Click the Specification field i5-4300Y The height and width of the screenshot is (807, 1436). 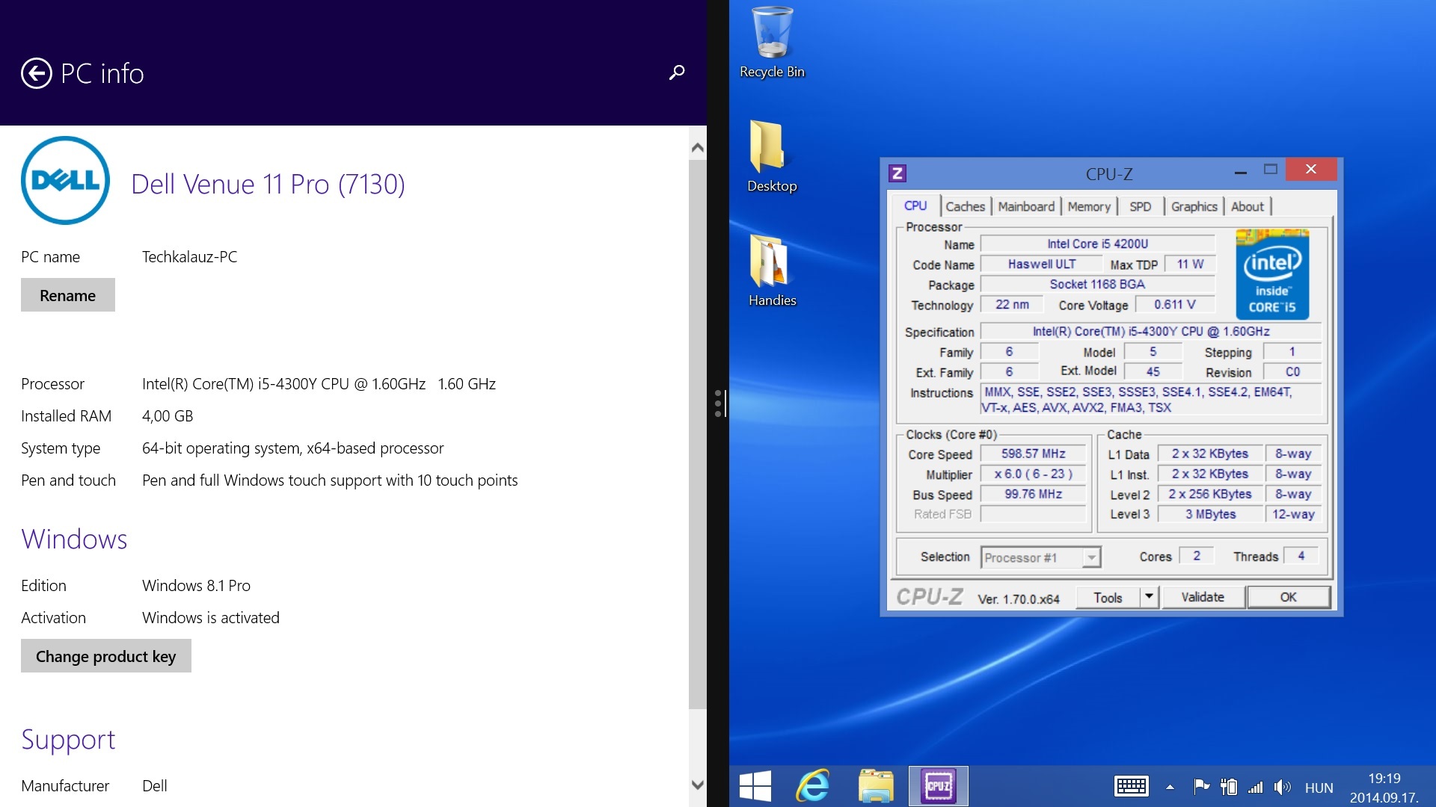tap(1151, 332)
